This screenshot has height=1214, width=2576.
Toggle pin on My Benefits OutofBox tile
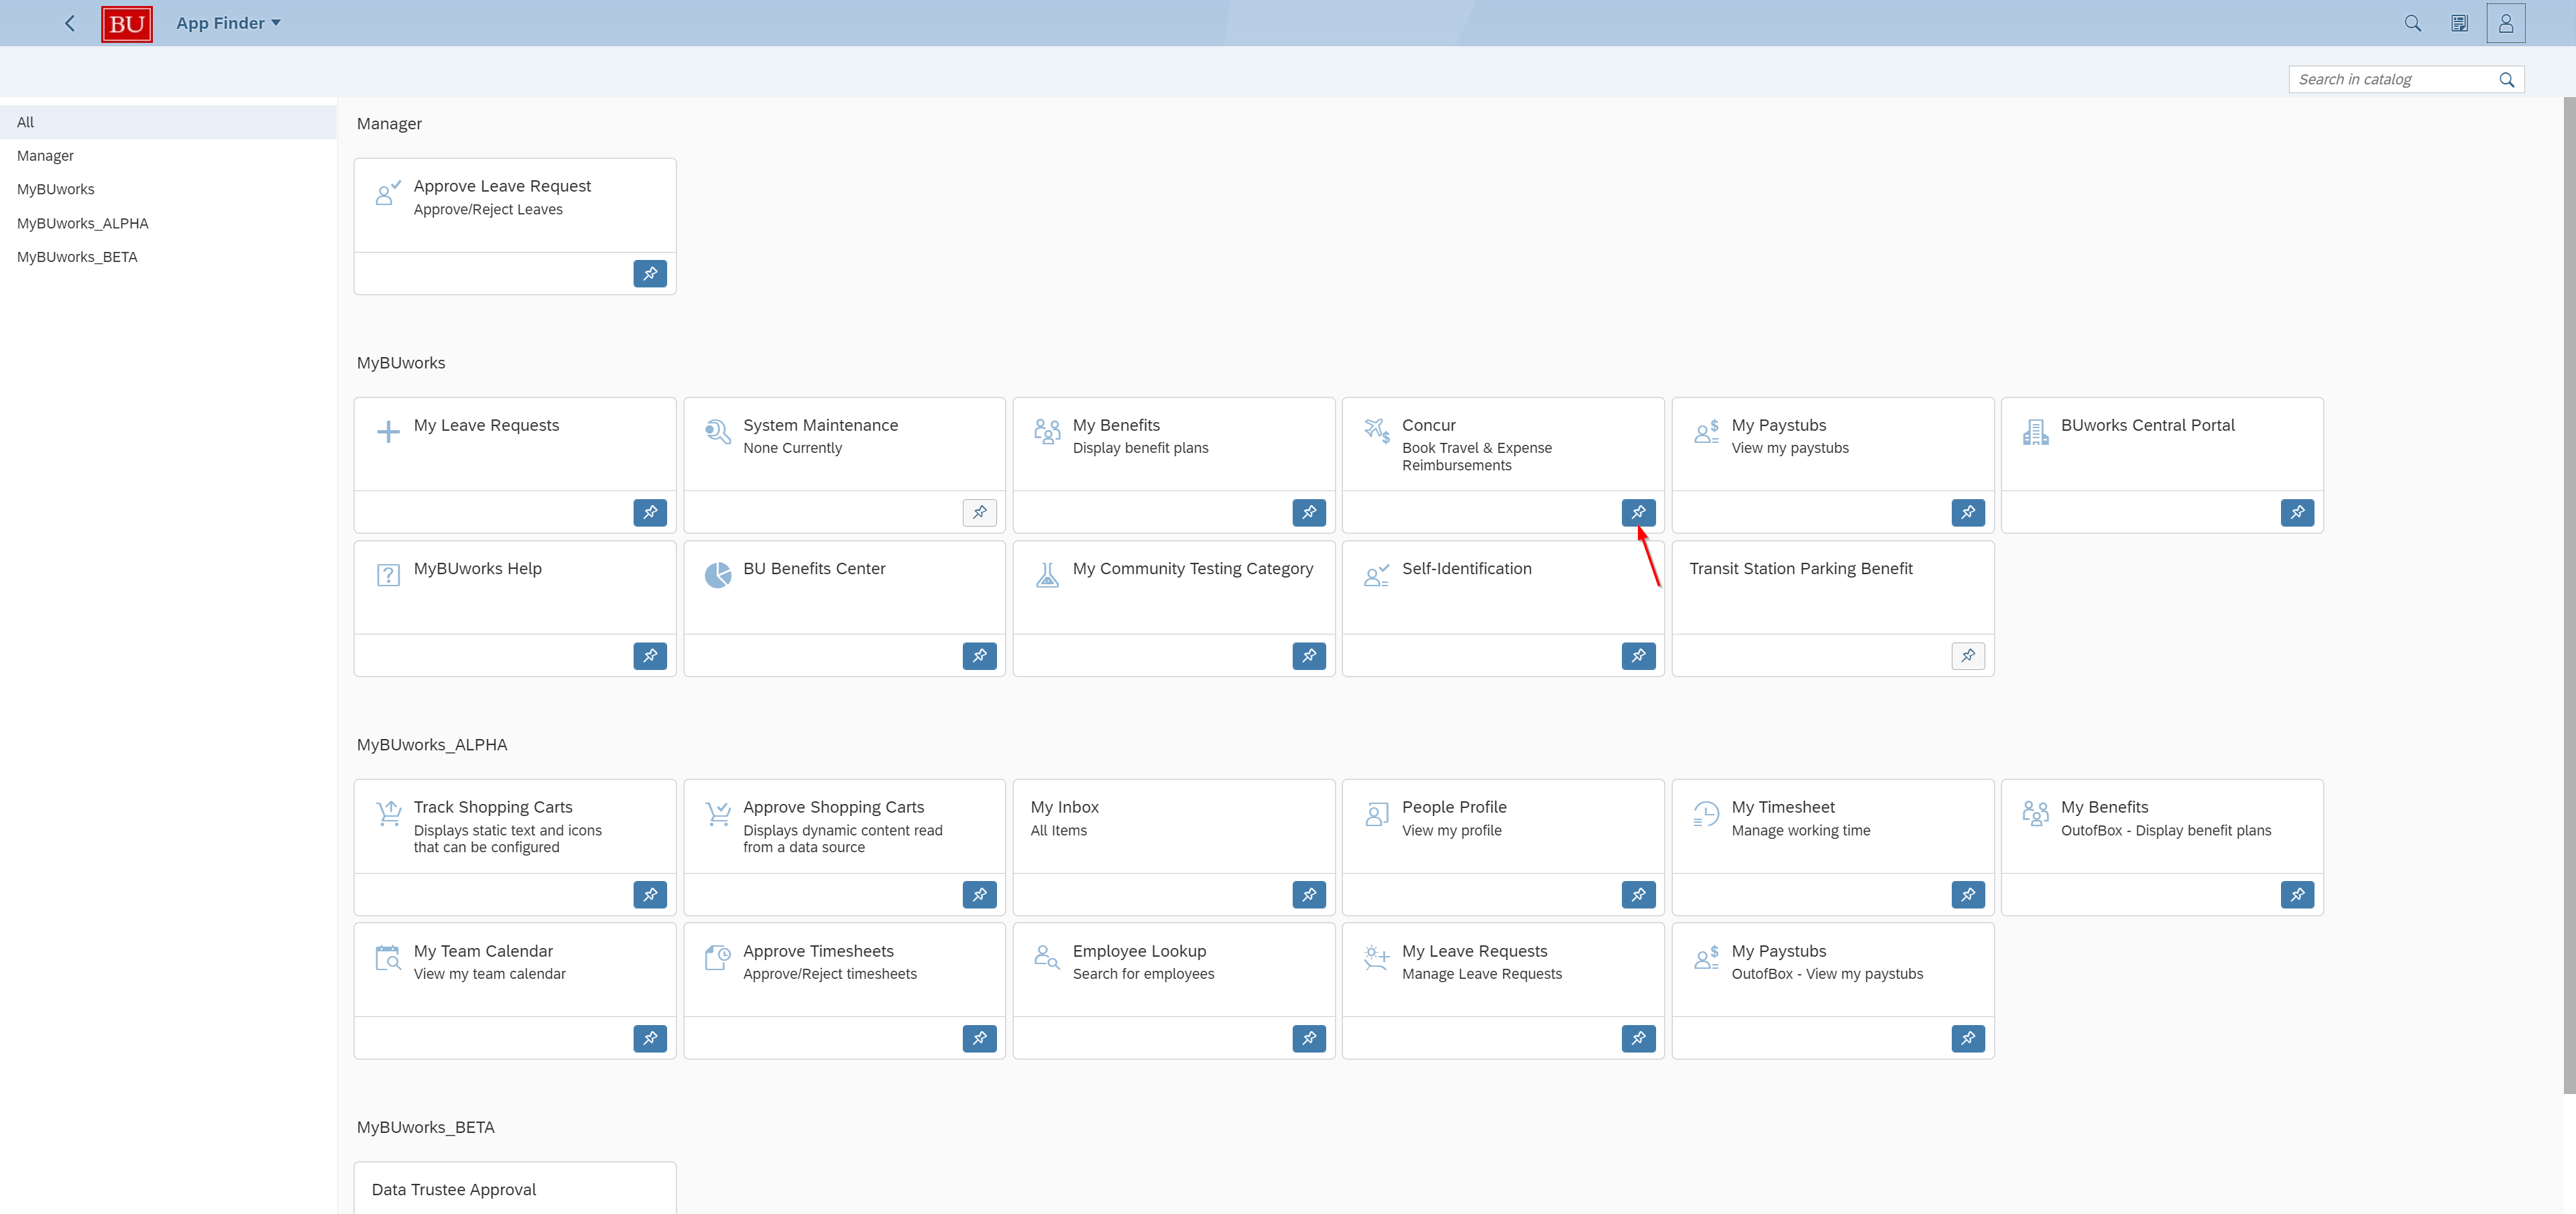pyautogui.click(x=2297, y=895)
